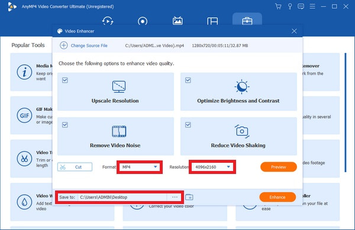The height and width of the screenshot is (230, 355).
Task: Click the Video Watermark droplet icon
Action: pyautogui.click(x=24, y=202)
